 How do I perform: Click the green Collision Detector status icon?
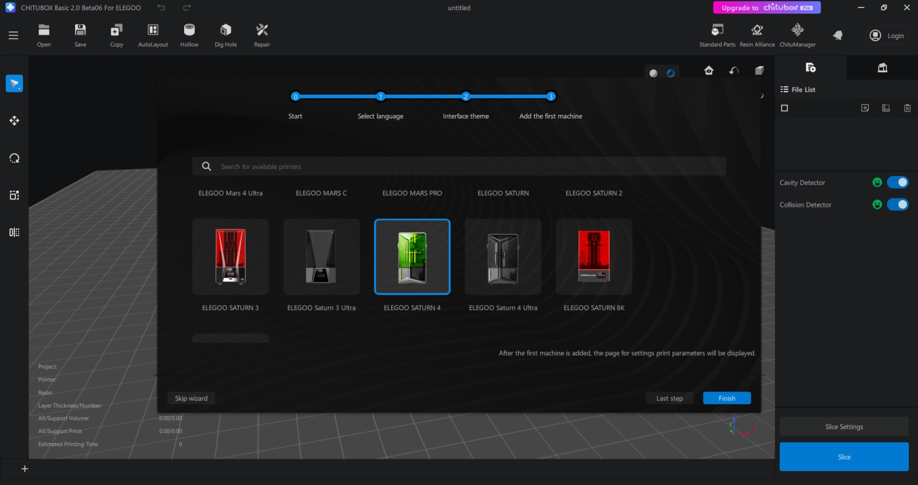877,204
